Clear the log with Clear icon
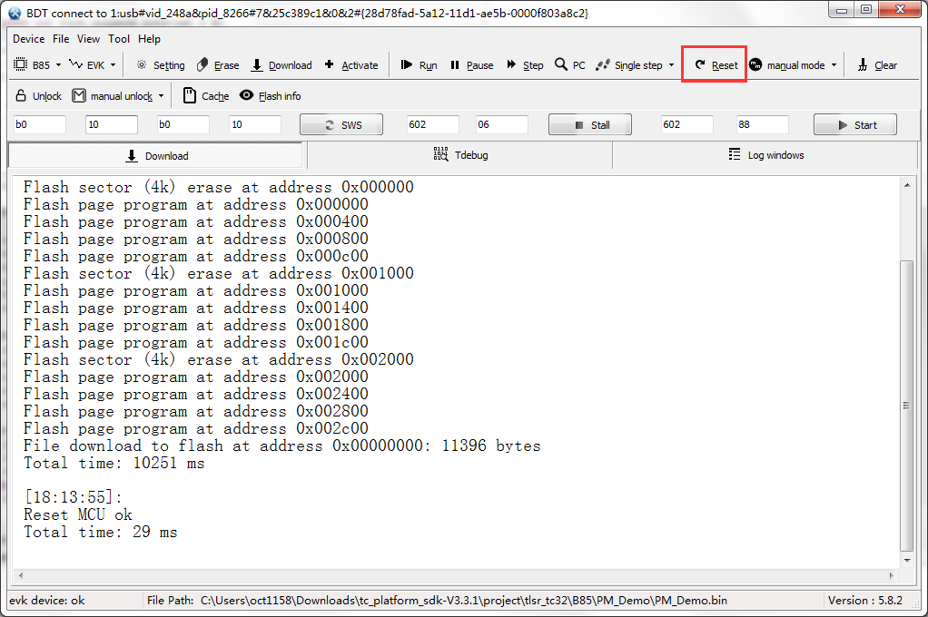Screen dimensions: 928x617 point(863,65)
